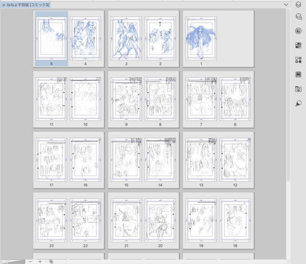Image resolution: width=306 pixels, height=264 pixels.
Task: Select page 9 thumbnail
Action: pyautogui.click(x=126, y=99)
